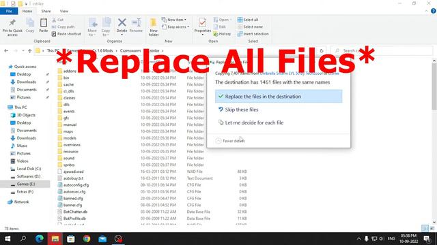The height and width of the screenshot is (245, 437).
Task: Click the Rename ribbon icon
Action: click(x=136, y=25)
